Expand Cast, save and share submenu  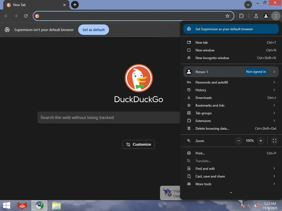click(x=231, y=176)
